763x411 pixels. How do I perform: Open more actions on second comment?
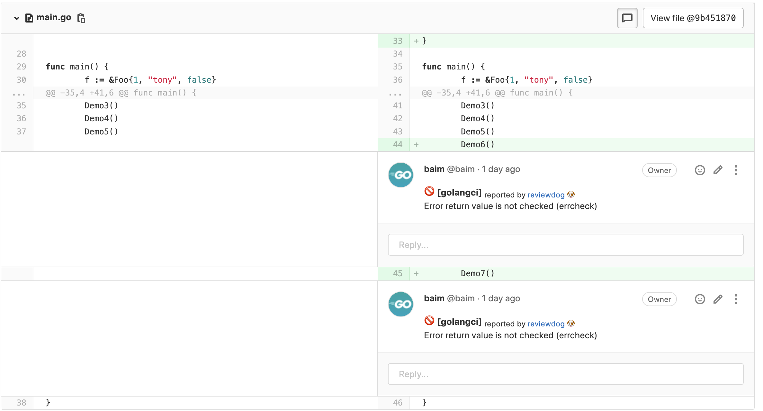(x=736, y=299)
